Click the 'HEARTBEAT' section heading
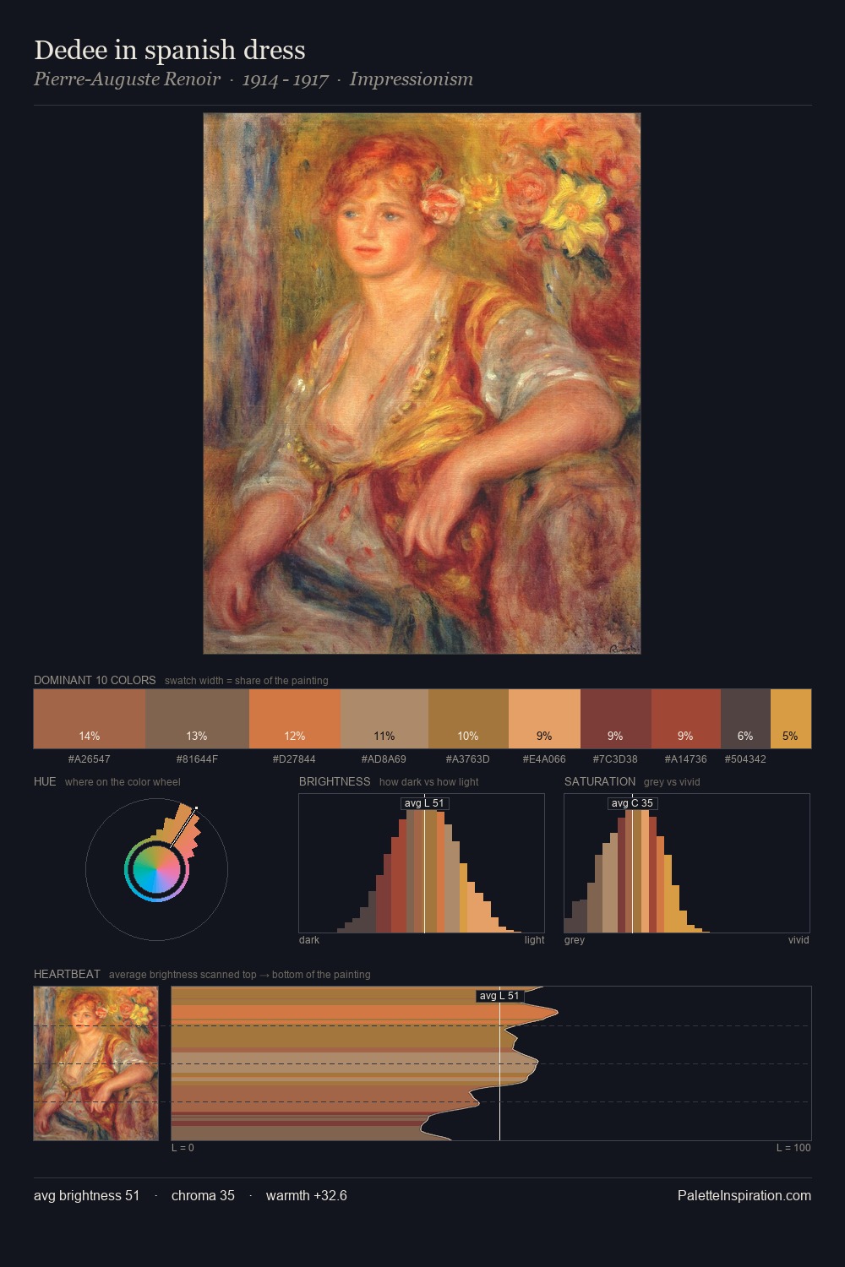 click(67, 974)
